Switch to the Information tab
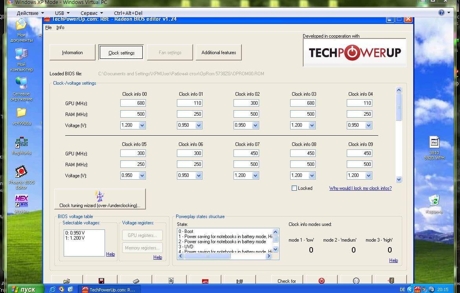The width and height of the screenshot is (460, 293). (x=72, y=53)
